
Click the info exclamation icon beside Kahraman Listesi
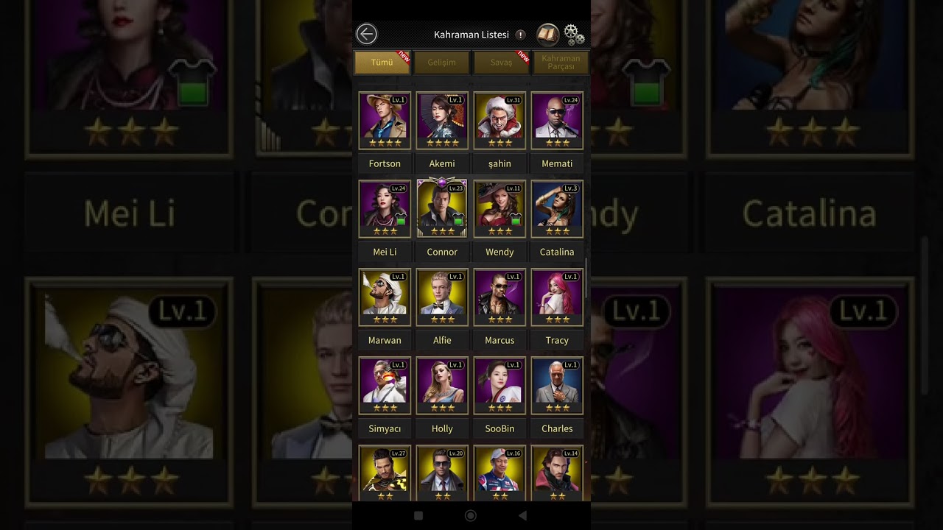(x=520, y=35)
